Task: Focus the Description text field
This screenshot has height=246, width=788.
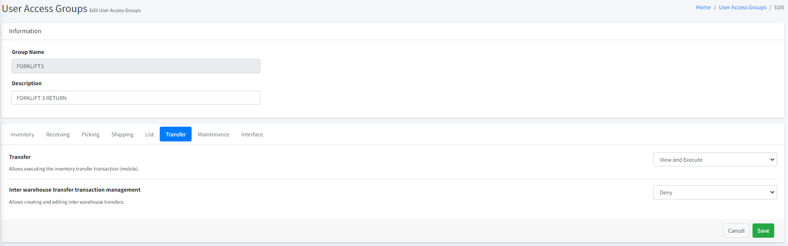Action: click(x=136, y=98)
